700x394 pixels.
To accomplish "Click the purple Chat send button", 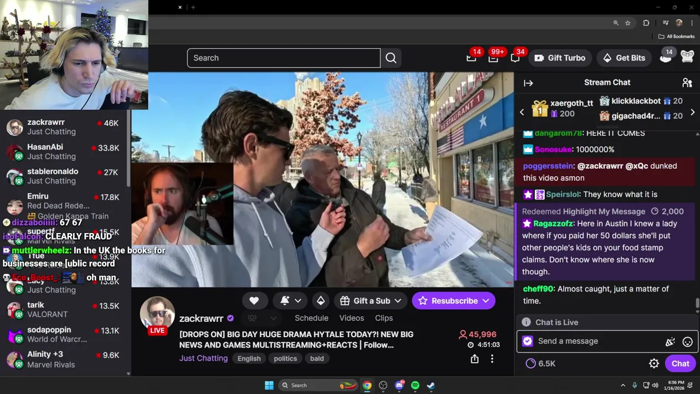I will pos(680,363).
